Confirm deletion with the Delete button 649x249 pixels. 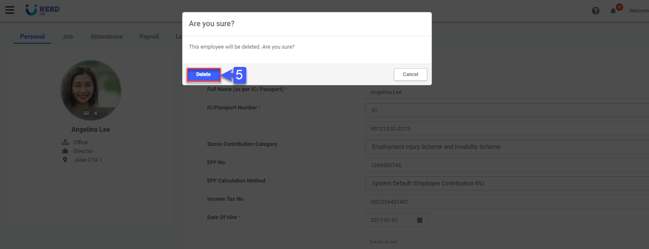(x=203, y=74)
